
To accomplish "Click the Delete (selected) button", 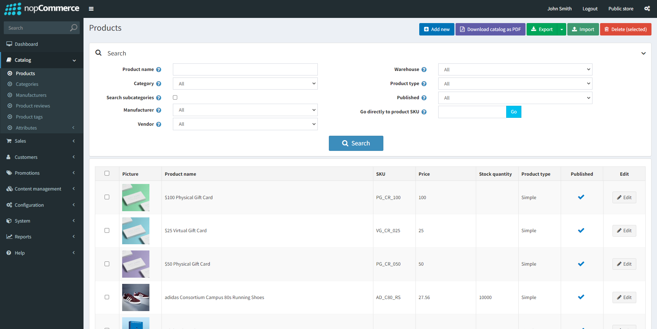I will coord(626,29).
